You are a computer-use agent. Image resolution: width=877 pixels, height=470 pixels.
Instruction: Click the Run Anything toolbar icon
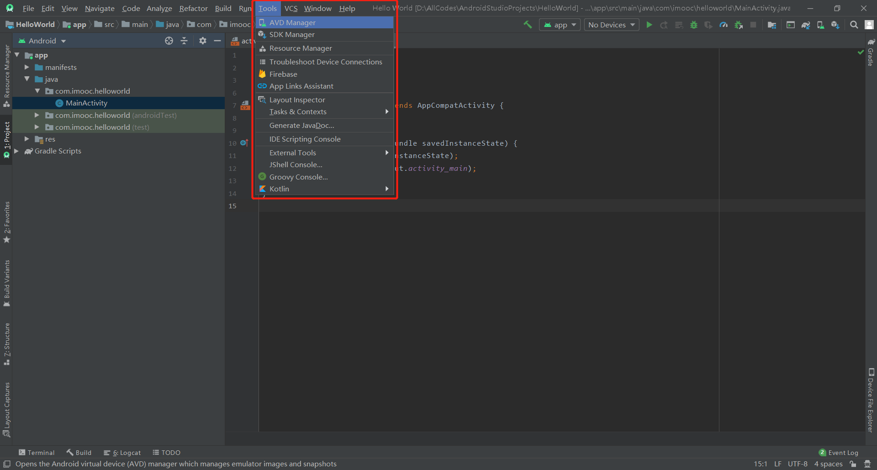pyautogui.click(x=790, y=25)
